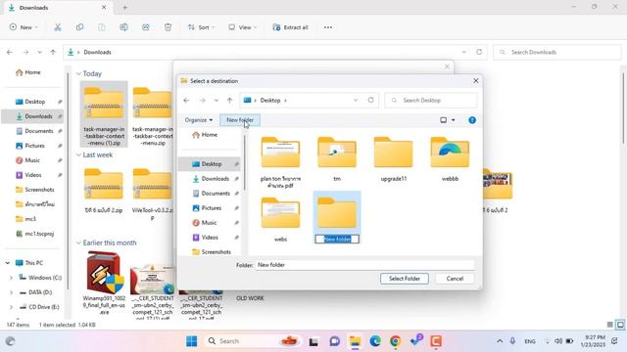Screen dimensions: 627x352
Task: Click Back arrow in destination dialog
Action: coord(186,100)
